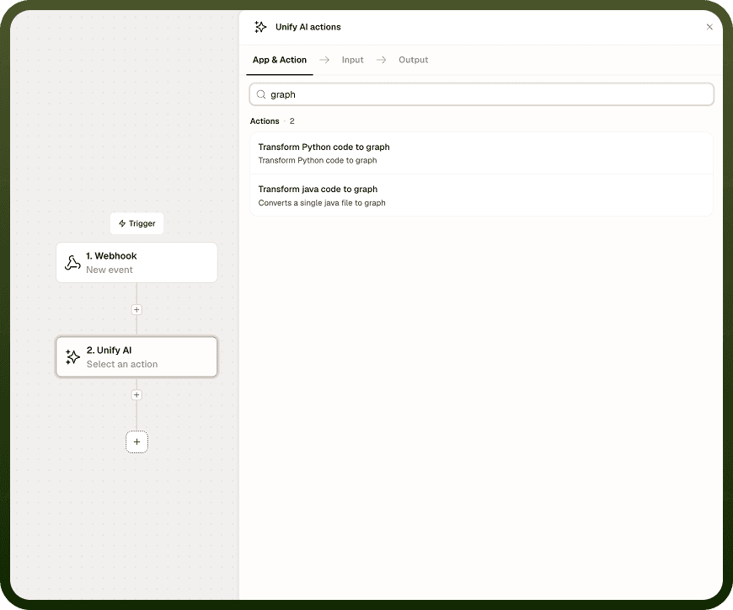Add a step between Webhook and Unify AI
Image resolution: width=733 pixels, height=610 pixels.
tap(136, 309)
